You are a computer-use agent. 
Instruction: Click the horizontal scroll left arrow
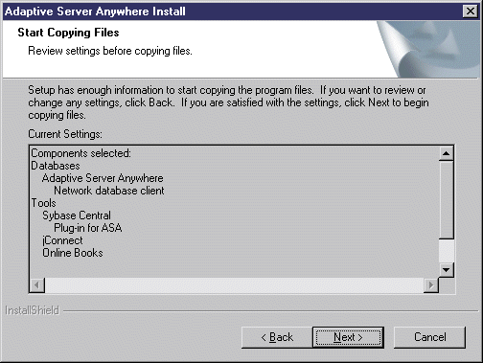coord(37,284)
